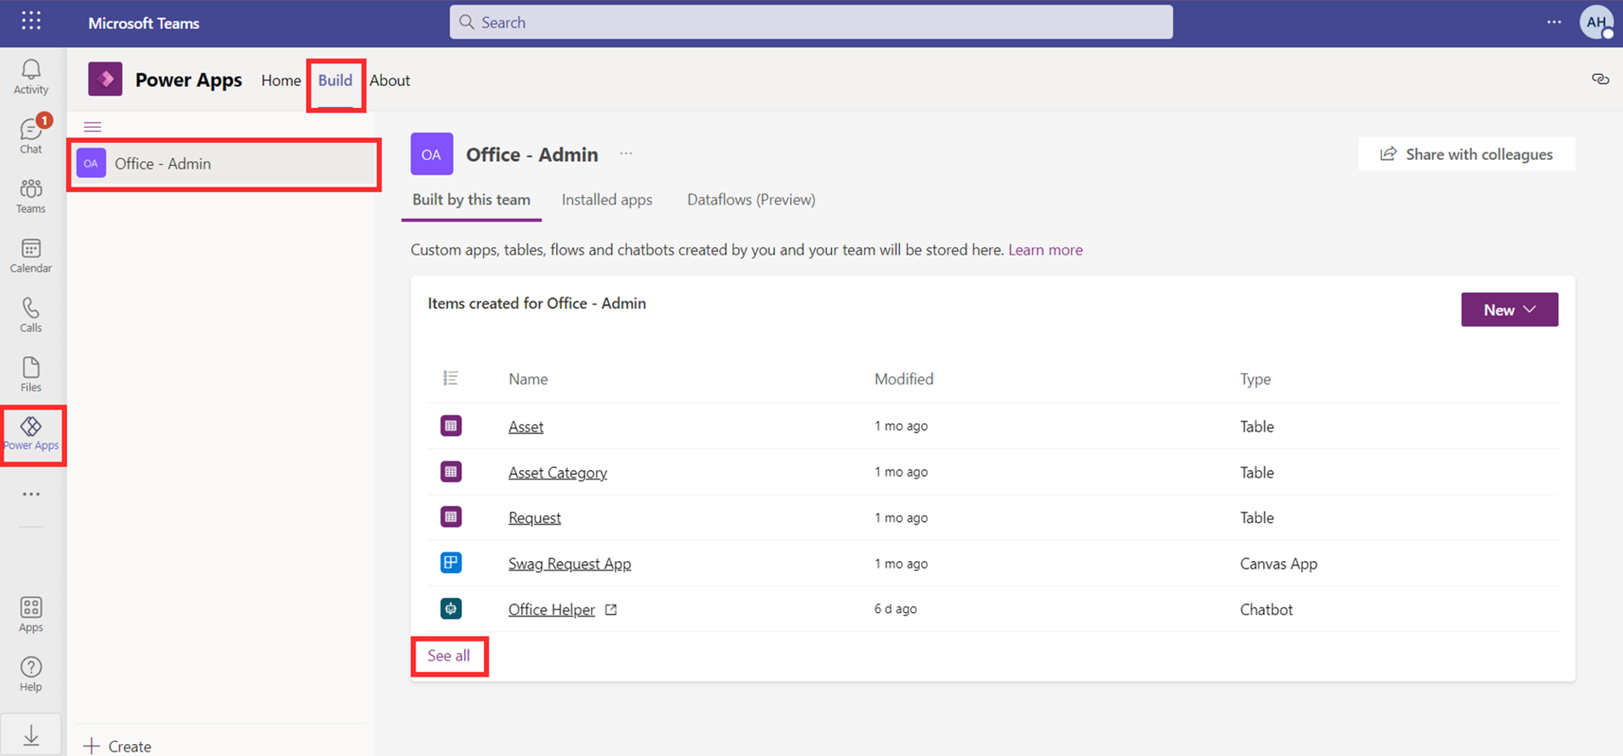Viewport: 1623px width, 756px height.
Task: Click the Asset table icon
Action: point(450,426)
